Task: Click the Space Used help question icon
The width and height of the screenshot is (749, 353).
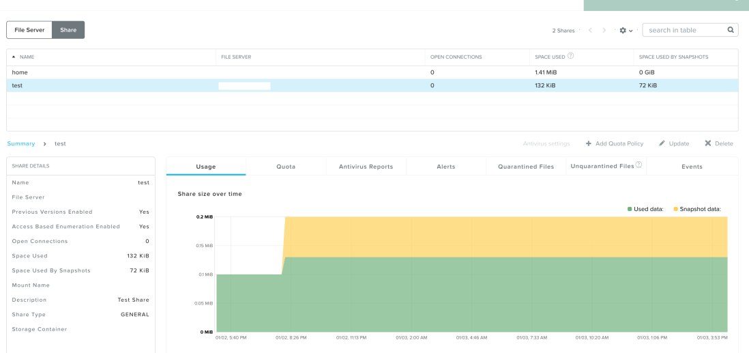Action: pyautogui.click(x=570, y=56)
